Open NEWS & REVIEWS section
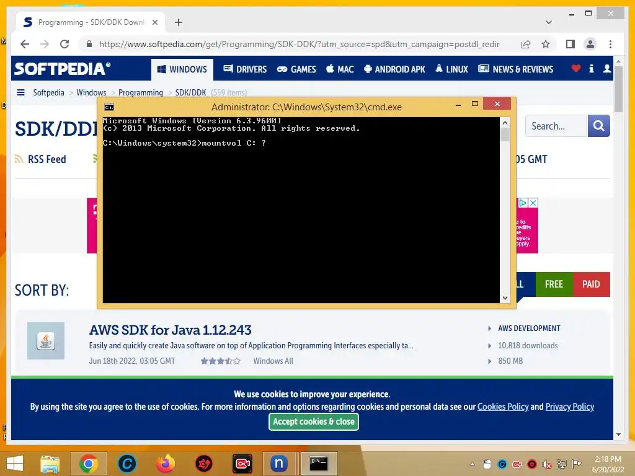The image size is (635, 476). coord(515,69)
